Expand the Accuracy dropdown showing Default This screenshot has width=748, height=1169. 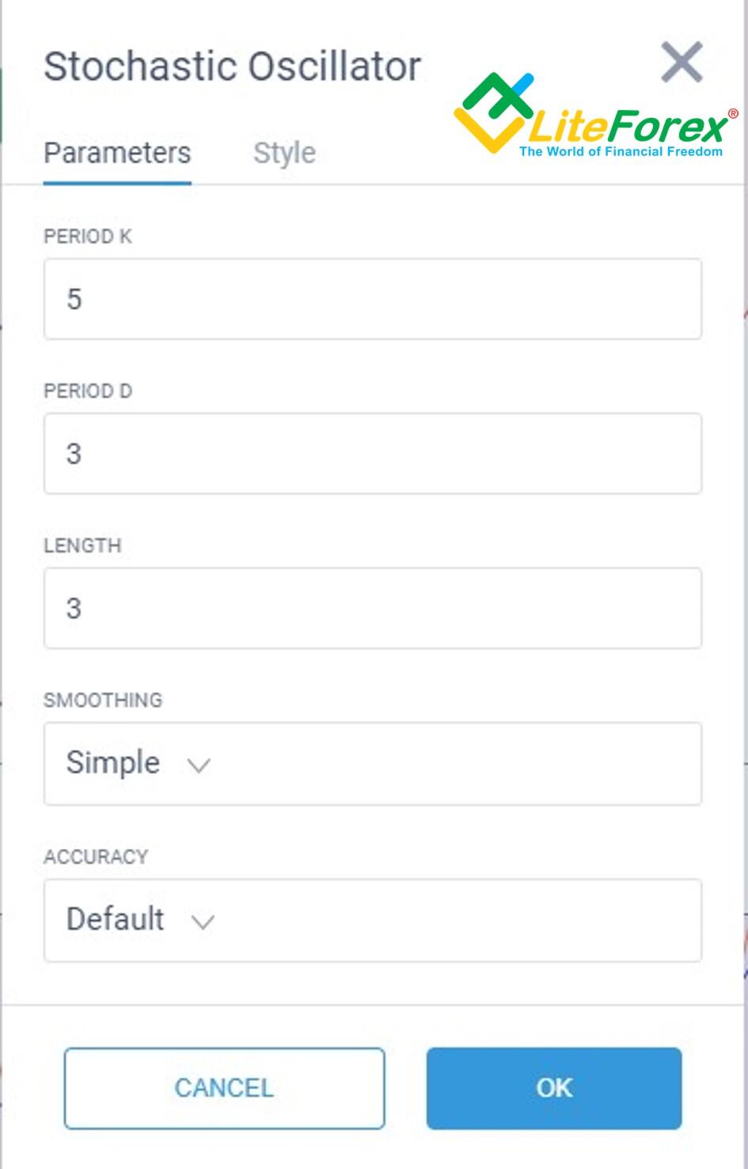372,920
